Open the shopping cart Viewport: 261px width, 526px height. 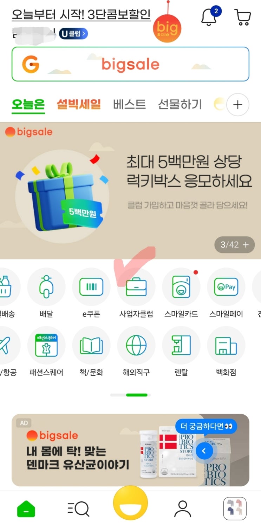pyautogui.click(x=242, y=17)
